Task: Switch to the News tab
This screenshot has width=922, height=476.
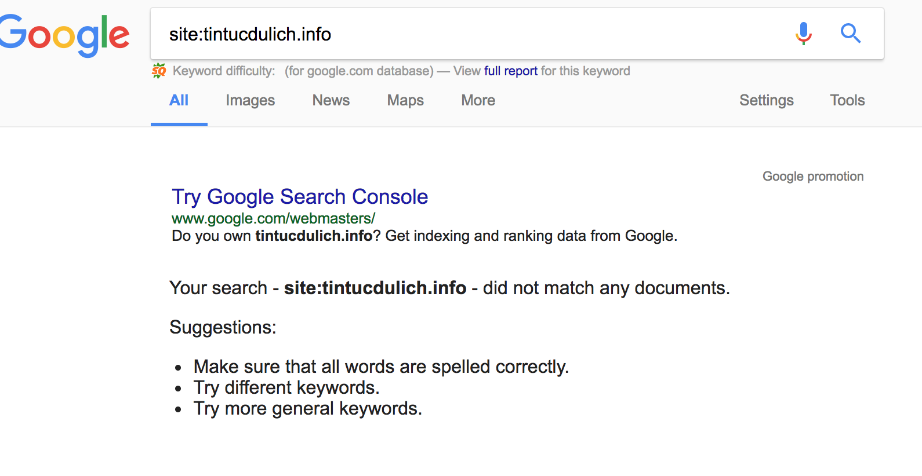Action: tap(331, 100)
